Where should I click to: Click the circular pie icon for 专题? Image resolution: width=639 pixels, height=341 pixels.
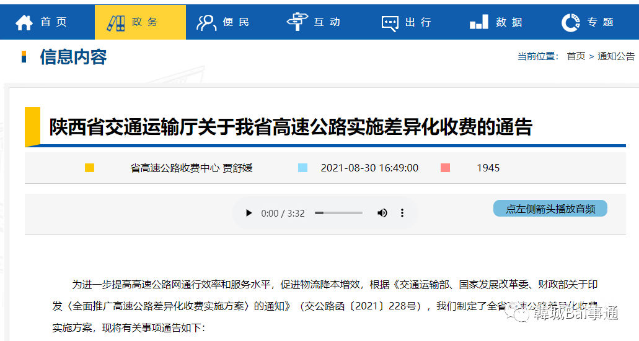tap(571, 22)
